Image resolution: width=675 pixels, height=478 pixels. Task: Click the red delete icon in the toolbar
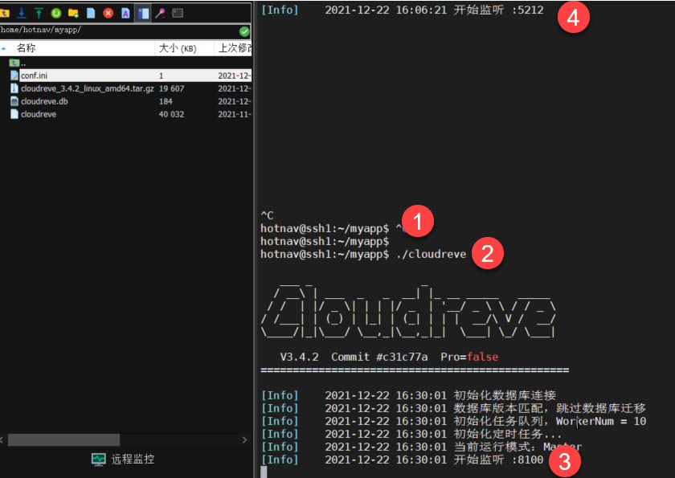(x=107, y=13)
